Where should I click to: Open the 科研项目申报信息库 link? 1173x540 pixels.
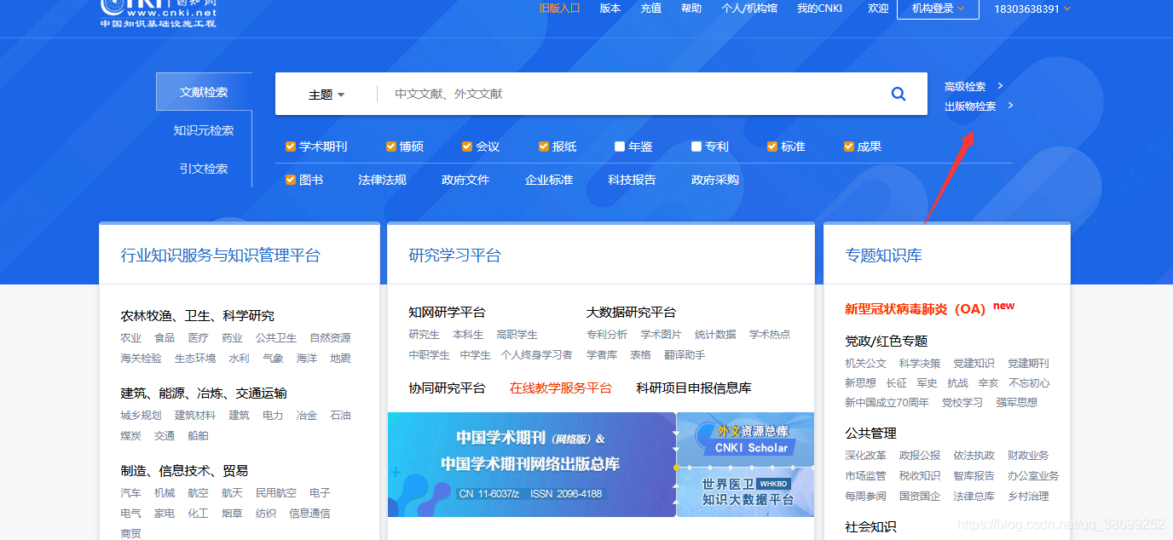694,388
